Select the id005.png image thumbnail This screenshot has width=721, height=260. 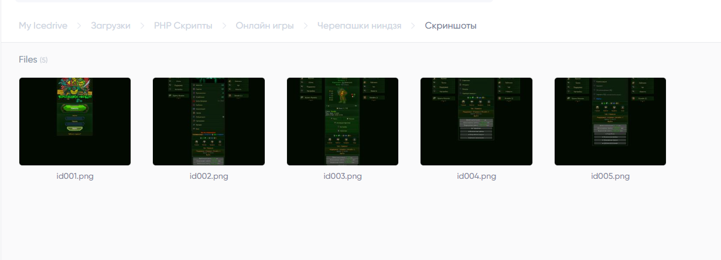(x=610, y=122)
